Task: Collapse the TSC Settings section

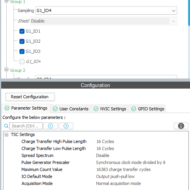Action: [x=6, y=135]
